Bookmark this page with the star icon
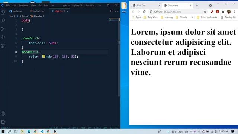 (x=205, y=12)
